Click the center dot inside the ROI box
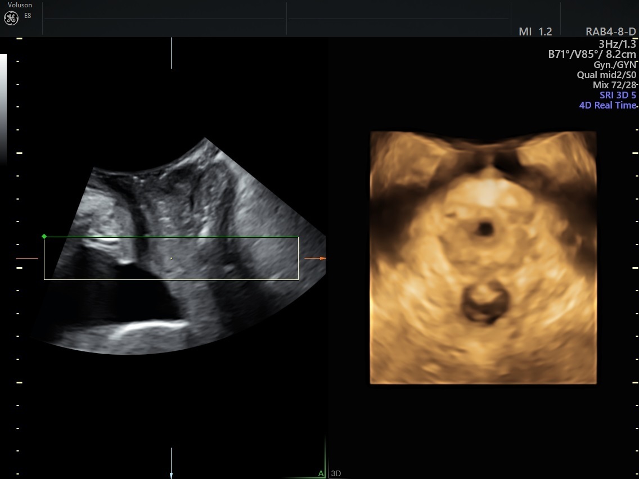Image resolution: width=639 pixels, height=479 pixels. [171, 258]
